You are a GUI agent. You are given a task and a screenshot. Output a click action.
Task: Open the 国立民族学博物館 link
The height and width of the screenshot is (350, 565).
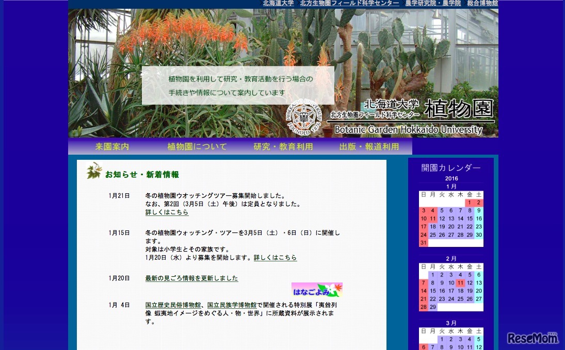coord(232,305)
